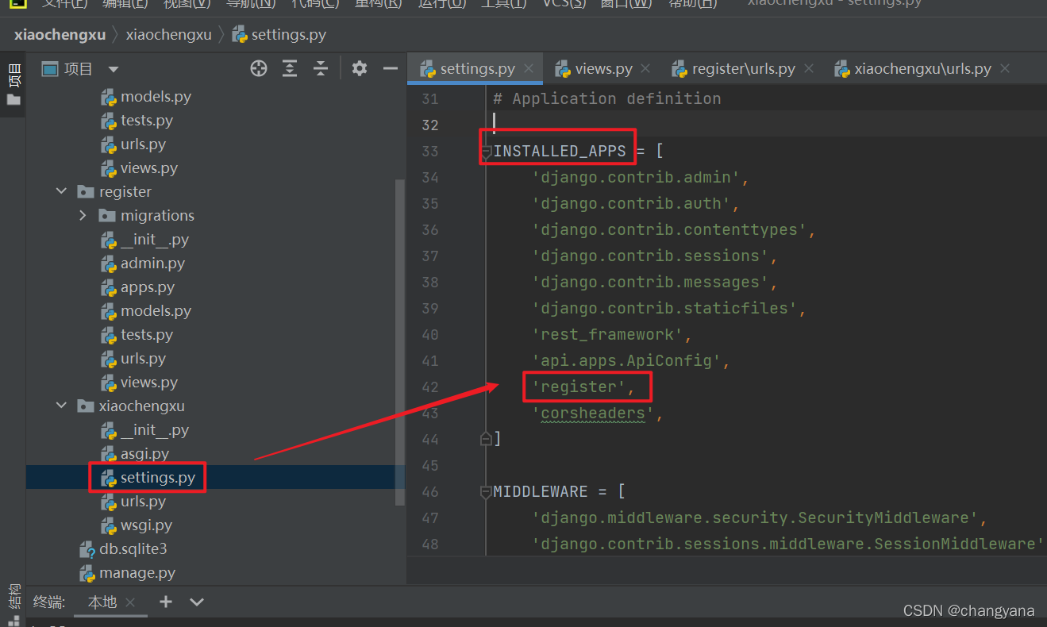Screen dimensions: 1047x627
Task: Open terminal options dropdown chevron
Action: click(x=197, y=602)
